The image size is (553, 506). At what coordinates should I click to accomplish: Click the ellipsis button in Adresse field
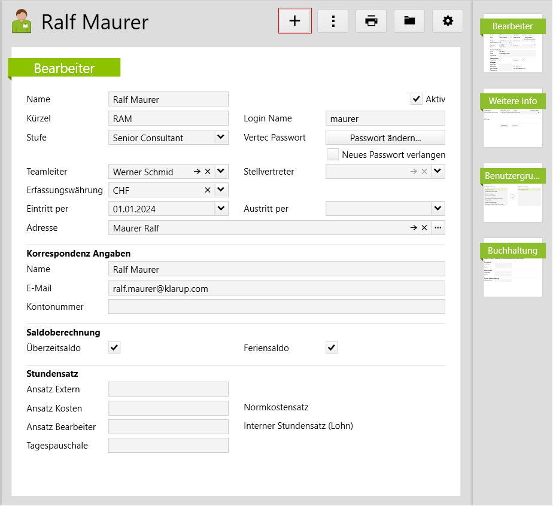coord(438,228)
